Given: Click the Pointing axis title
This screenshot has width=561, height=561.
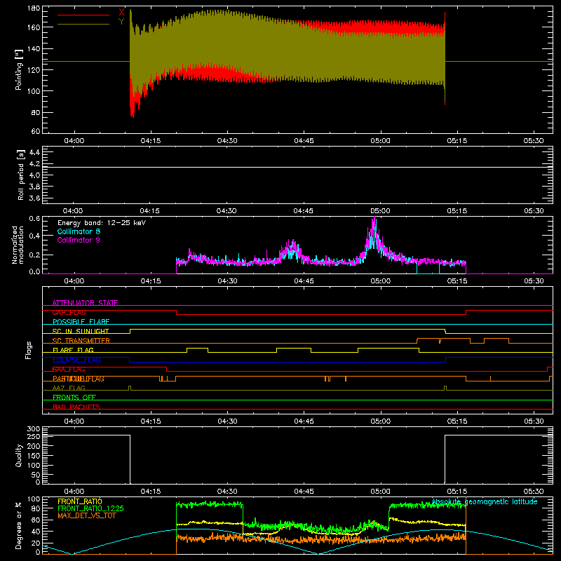Looking at the screenshot, I should (x=19, y=69).
